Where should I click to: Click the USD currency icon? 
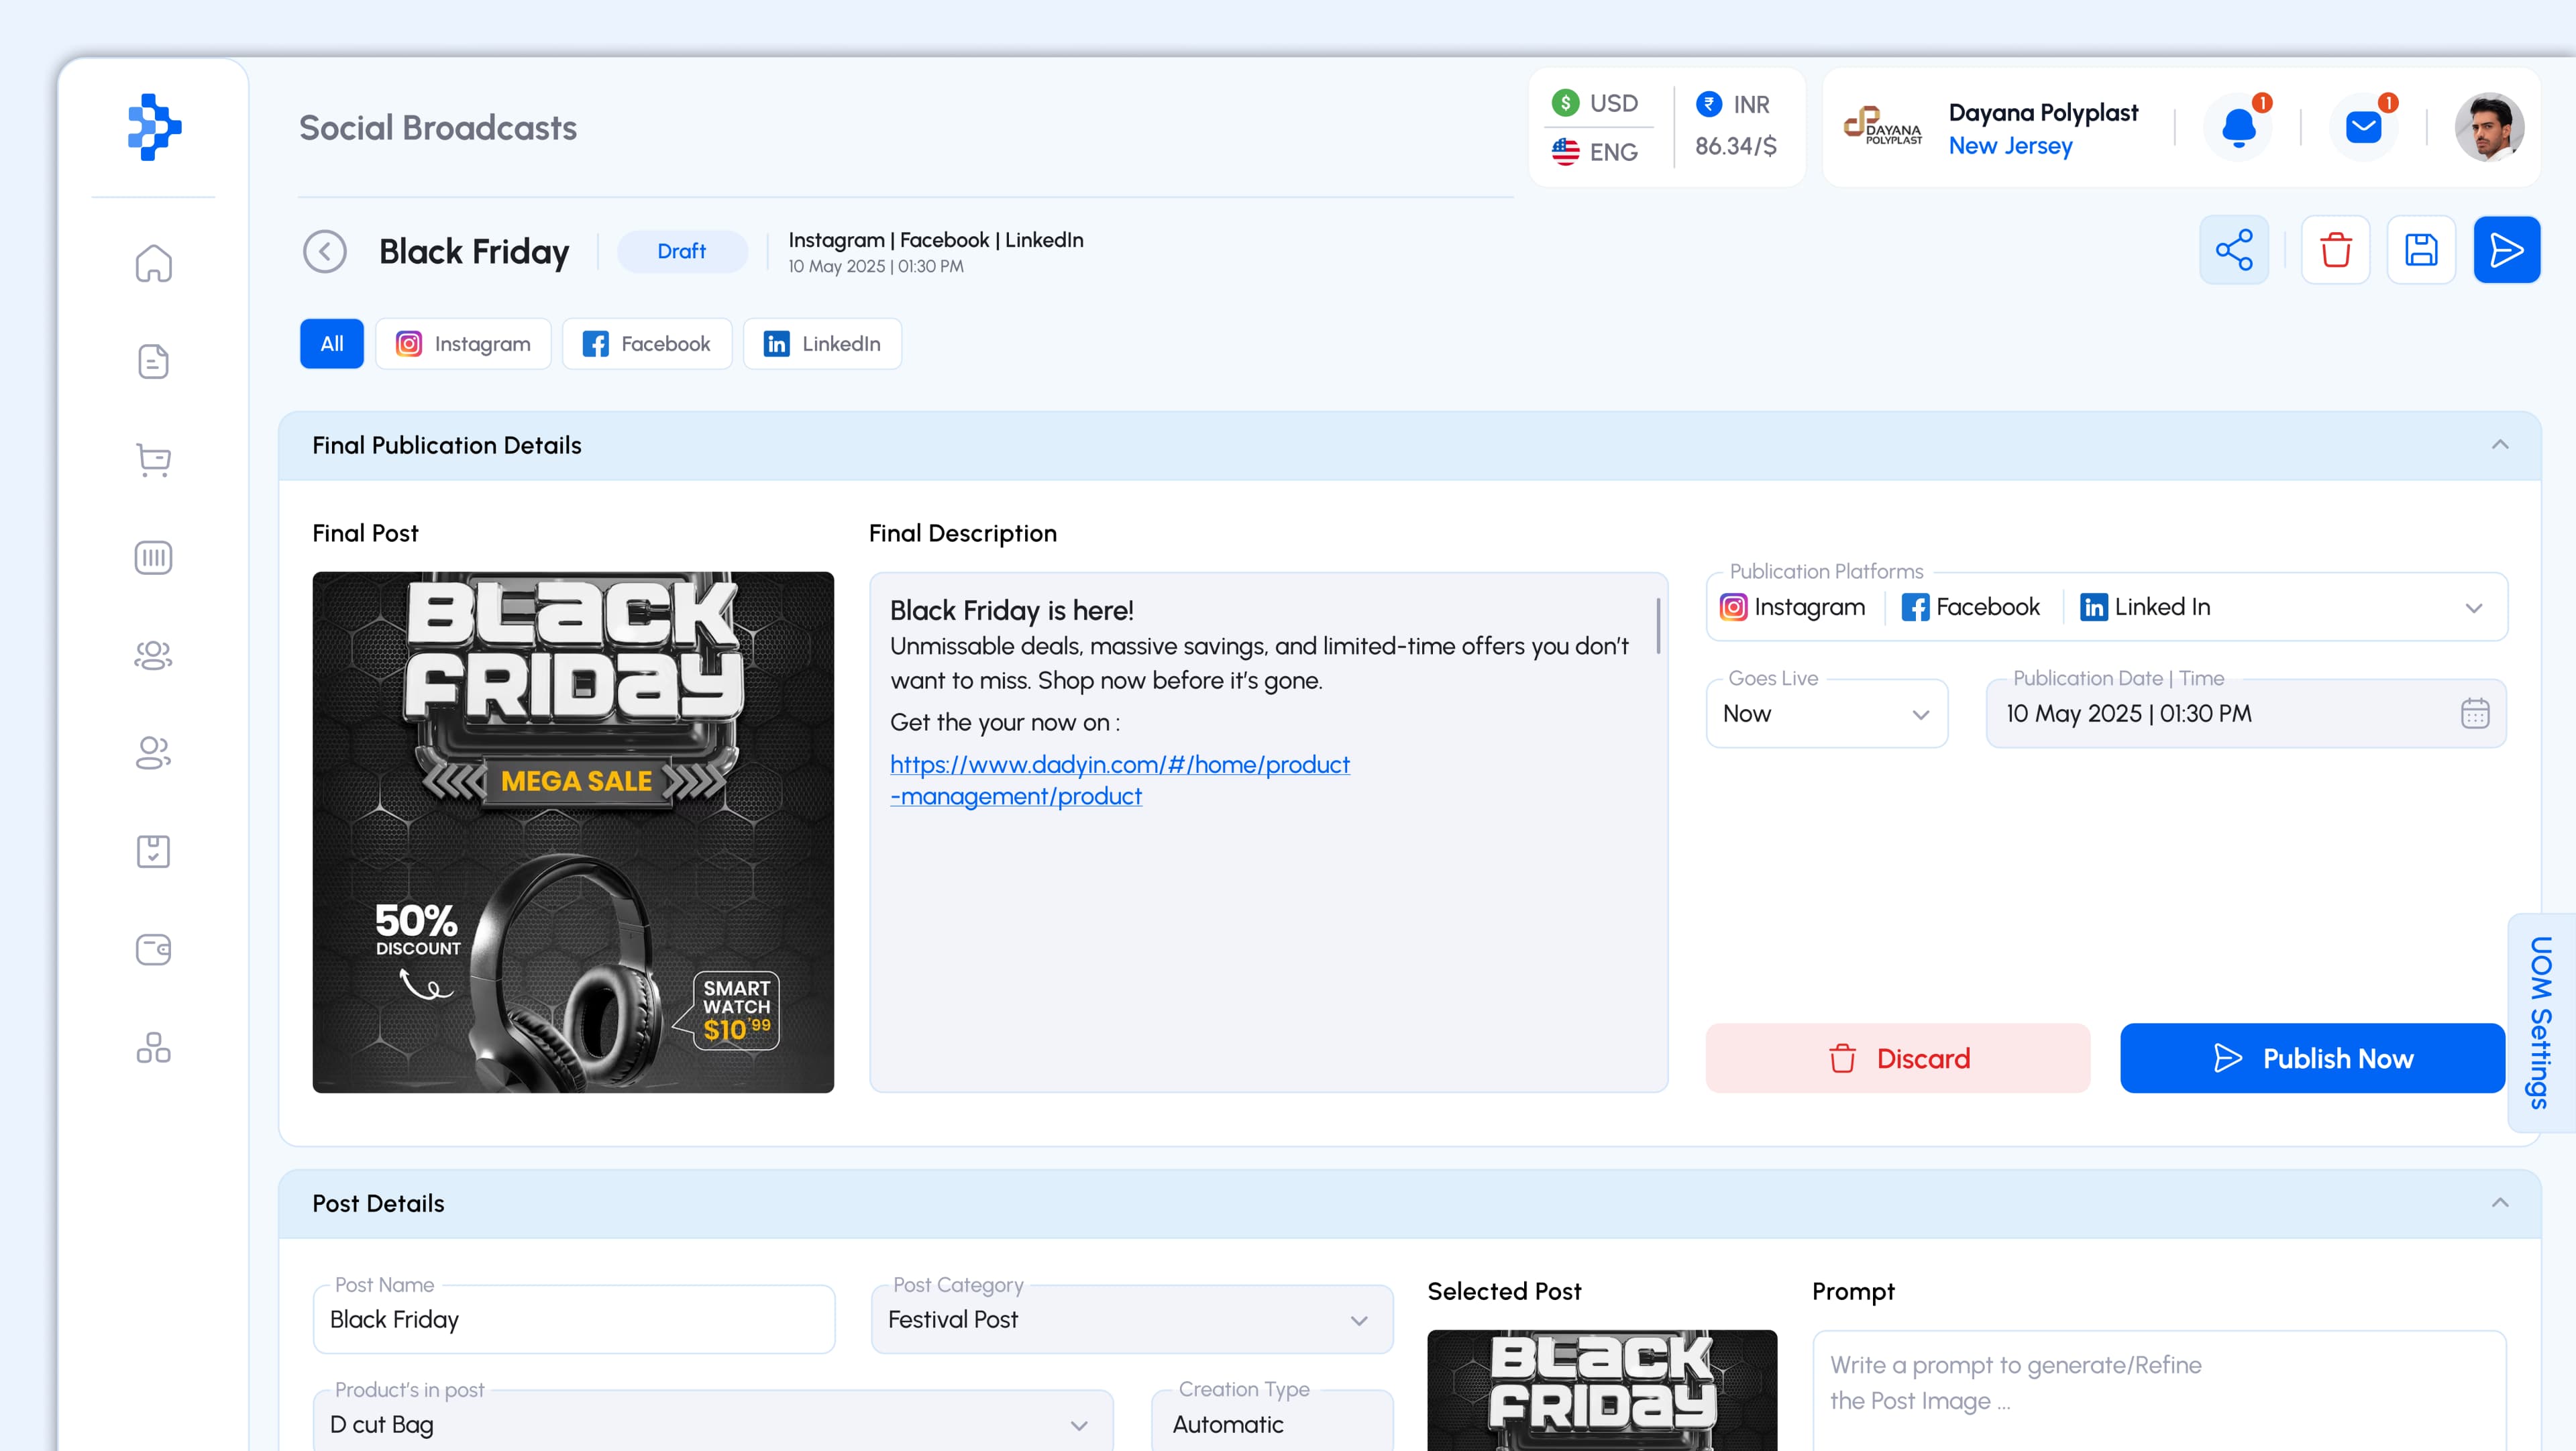pyautogui.click(x=1565, y=103)
